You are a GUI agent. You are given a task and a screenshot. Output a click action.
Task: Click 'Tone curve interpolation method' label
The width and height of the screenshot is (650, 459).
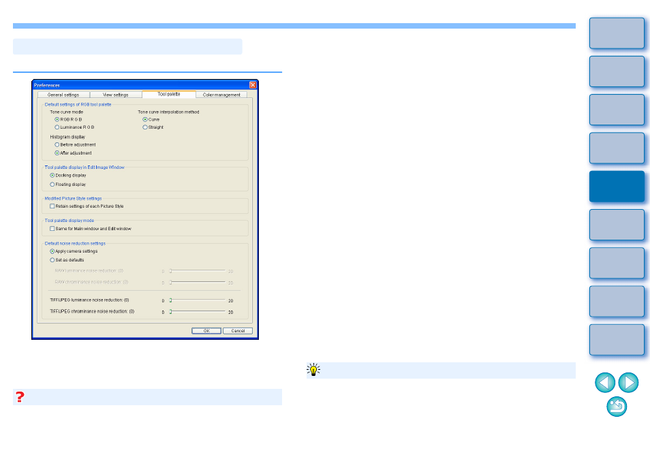point(168,112)
